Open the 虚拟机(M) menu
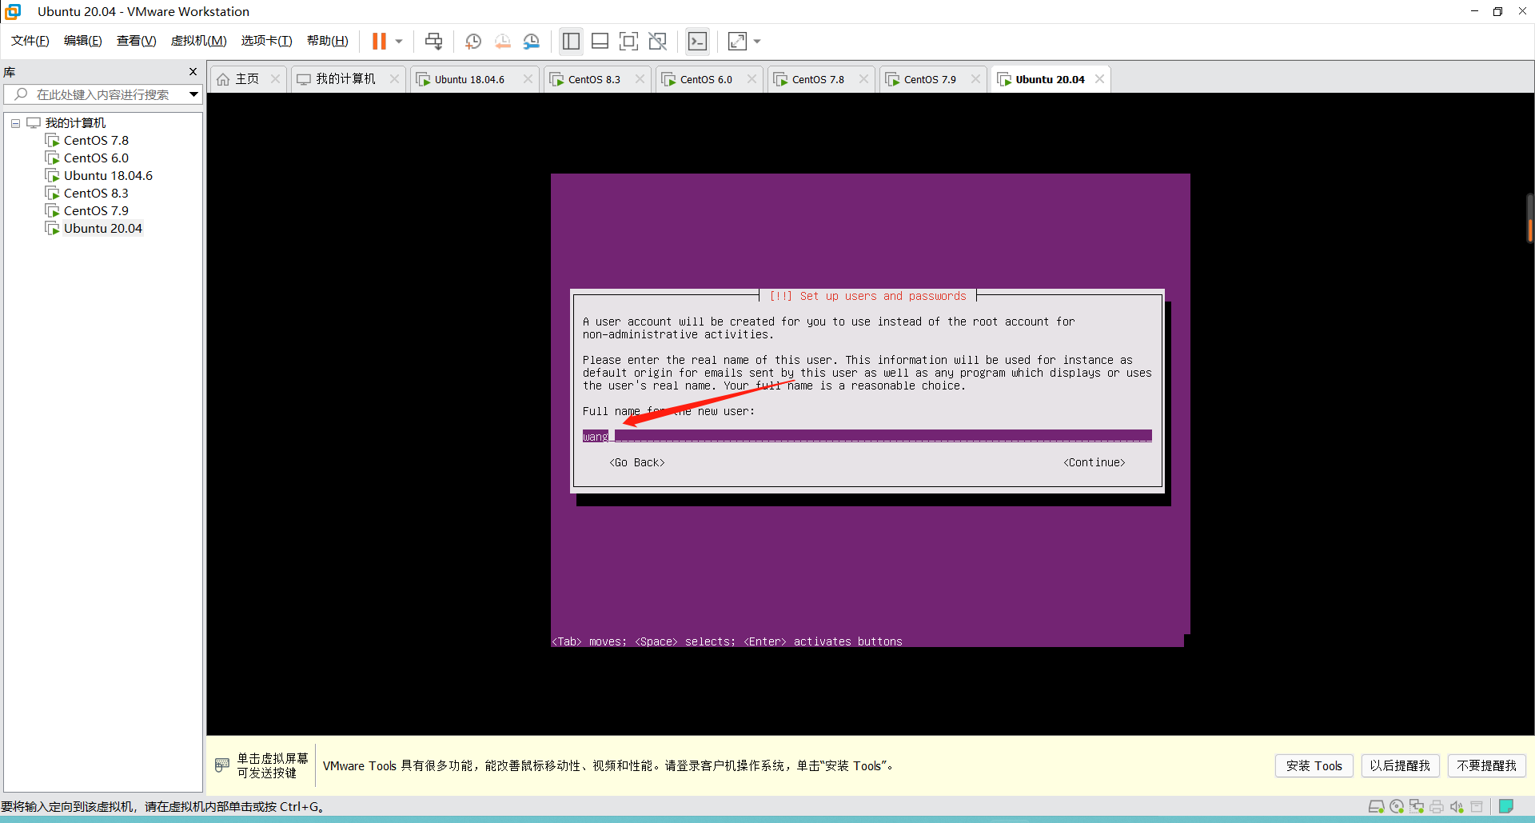 coord(198,41)
